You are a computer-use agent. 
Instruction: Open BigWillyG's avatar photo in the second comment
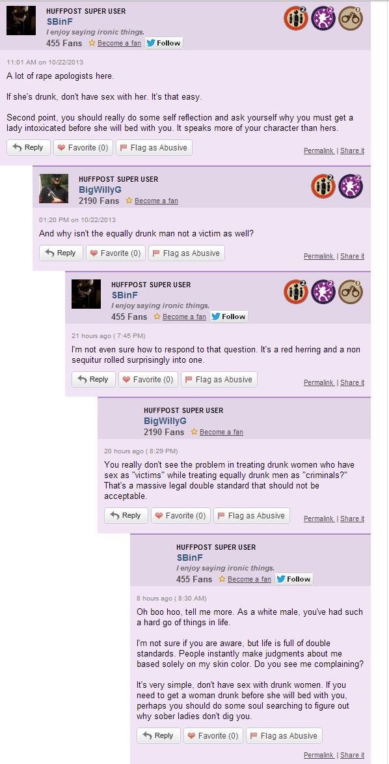(53, 189)
